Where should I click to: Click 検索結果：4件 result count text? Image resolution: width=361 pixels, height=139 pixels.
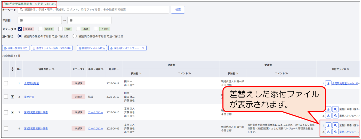11,56
